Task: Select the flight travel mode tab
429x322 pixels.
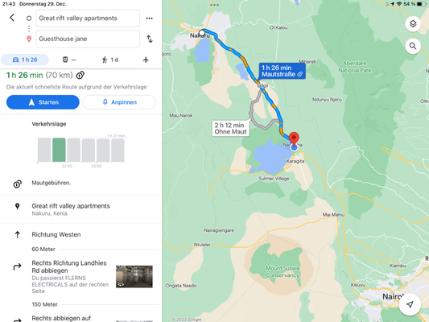Action: pyautogui.click(x=146, y=60)
